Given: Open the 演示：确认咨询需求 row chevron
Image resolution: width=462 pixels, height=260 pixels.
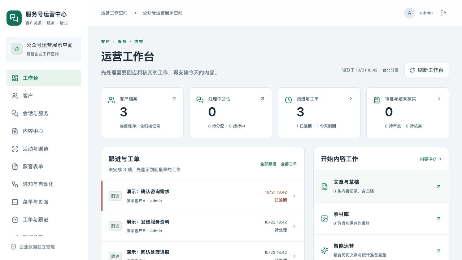Looking at the screenshot, I should [x=294, y=196].
